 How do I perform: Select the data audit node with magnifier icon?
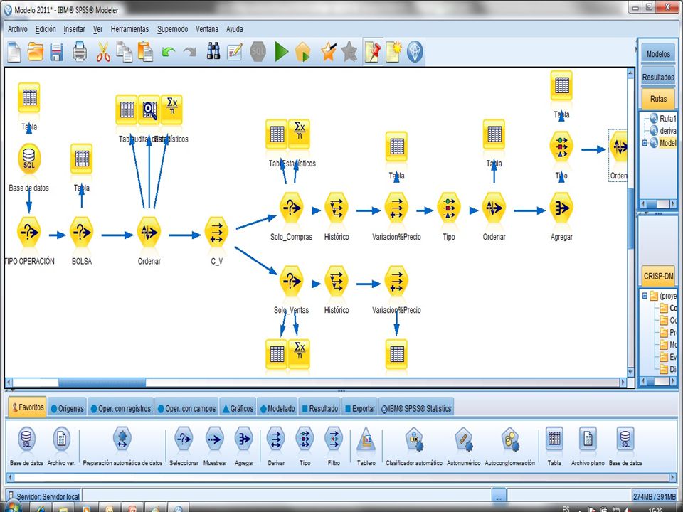point(149,110)
